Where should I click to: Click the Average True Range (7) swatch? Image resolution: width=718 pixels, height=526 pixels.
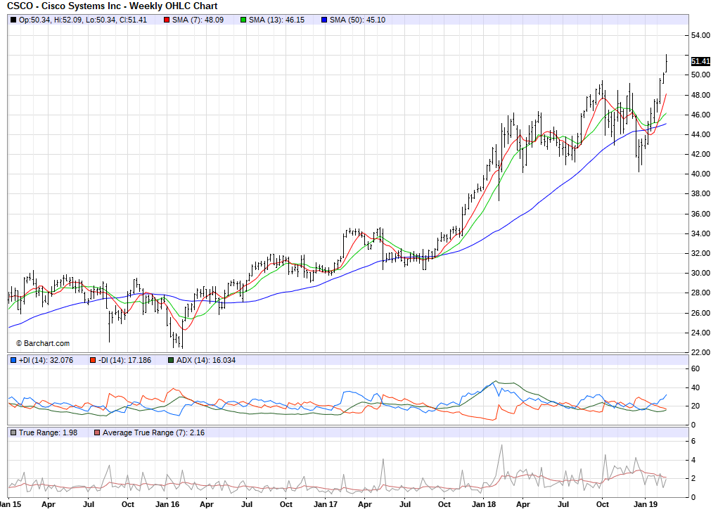pos(97,432)
